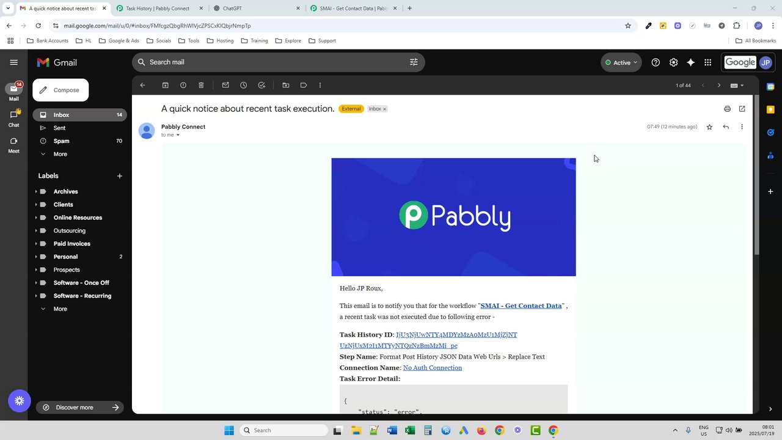This screenshot has width=782, height=440.
Task: Open Discover more button
Action: coord(79,408)
